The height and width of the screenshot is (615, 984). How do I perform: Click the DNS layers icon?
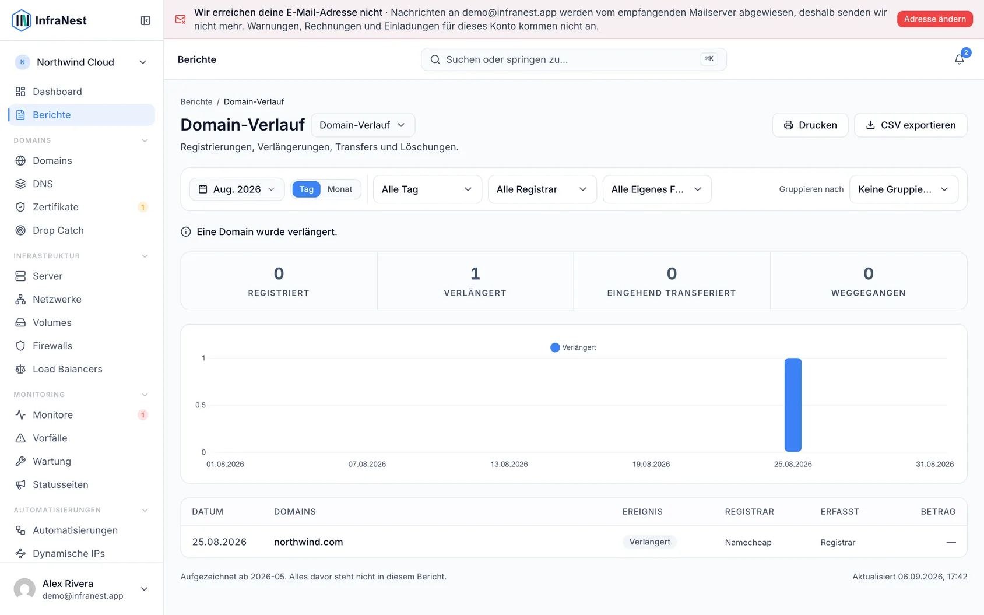point(20,184)
